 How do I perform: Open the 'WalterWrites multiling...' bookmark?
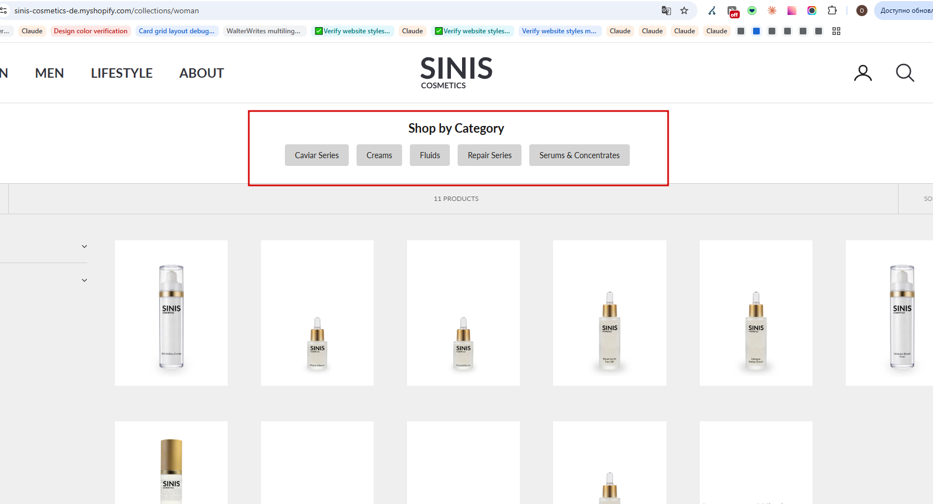point(263,31)
